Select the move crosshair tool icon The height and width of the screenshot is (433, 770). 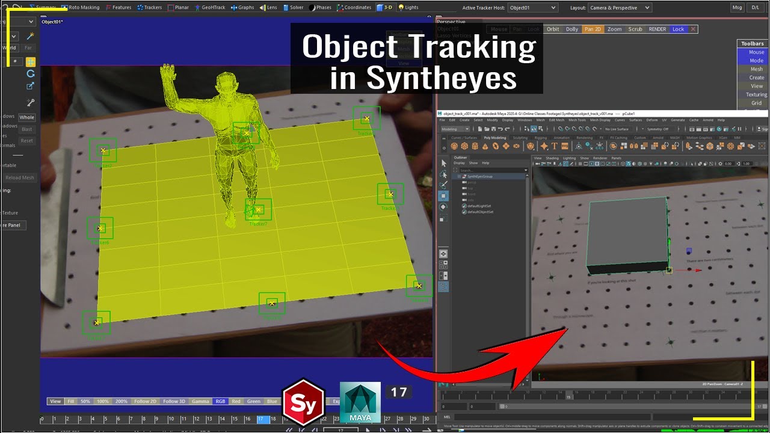30,61
